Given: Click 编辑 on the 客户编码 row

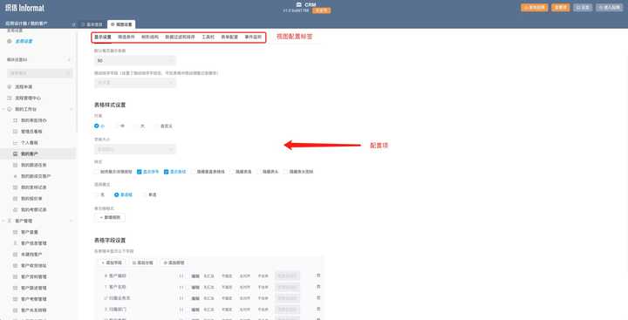Looking at the screenshot, I should coord(195,276).
